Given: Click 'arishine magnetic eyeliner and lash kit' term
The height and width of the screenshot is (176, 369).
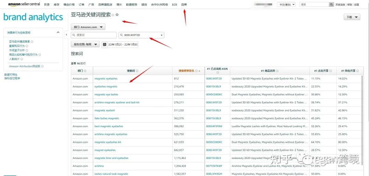Looking at the screenshot, I should [x=117, y=102].
